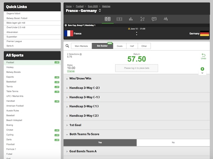Expand Handicap 3-Way (-1) market
Image resolution: width=213 pixels, height=159 pixels.
point(137,97)
